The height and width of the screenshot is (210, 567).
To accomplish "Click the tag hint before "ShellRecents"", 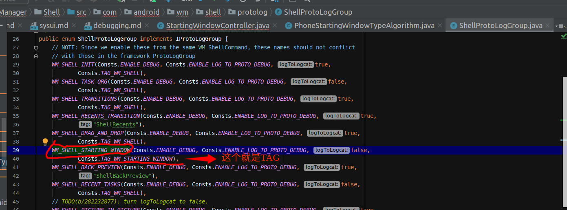I will [85, 124].
